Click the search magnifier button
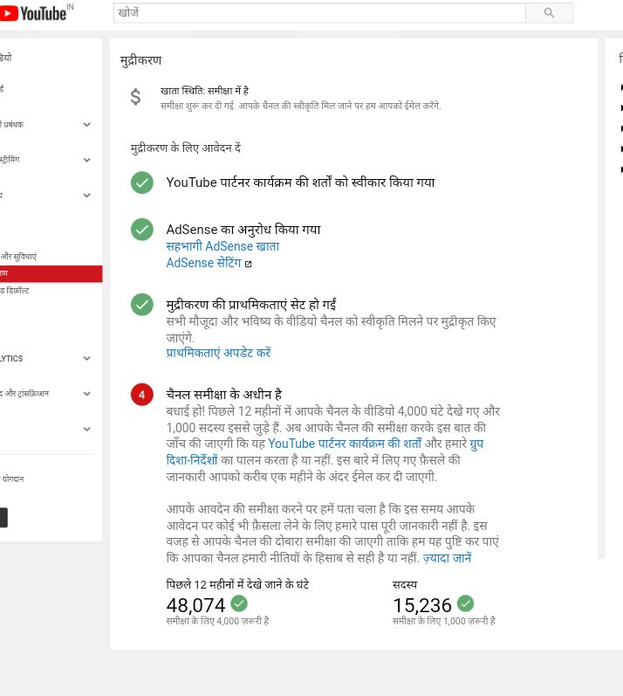Image resolution: width=623 pixels, height=696 pixels. (549, 13)
